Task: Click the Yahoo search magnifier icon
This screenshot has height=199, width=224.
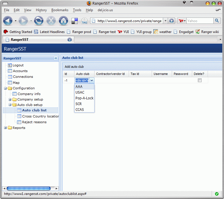Action: pyautogui.click(x=217, y=21)
